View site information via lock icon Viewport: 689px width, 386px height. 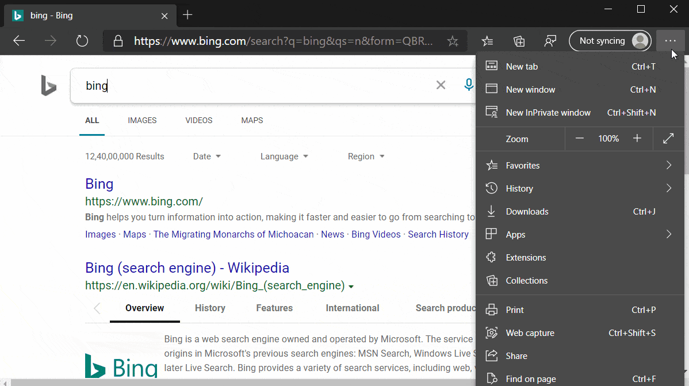118,41
